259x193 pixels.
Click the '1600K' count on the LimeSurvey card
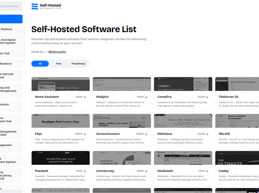coord(140,171)
